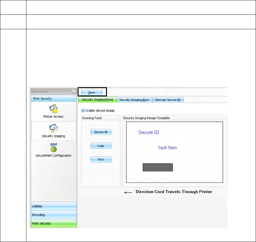Click Security Imaging Design Template label

pos(146,118)
